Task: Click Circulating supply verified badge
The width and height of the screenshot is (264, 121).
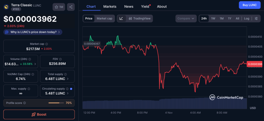Action: [71, 89]
